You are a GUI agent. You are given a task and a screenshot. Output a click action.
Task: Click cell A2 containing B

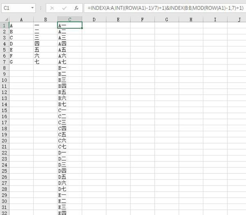coord(21,32)
